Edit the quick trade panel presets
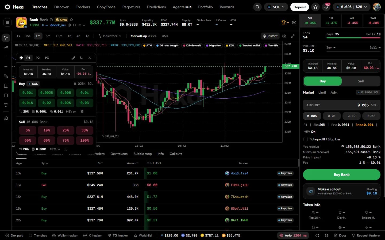The height and width of the screenshot is (240, 385). coord(74,58)
